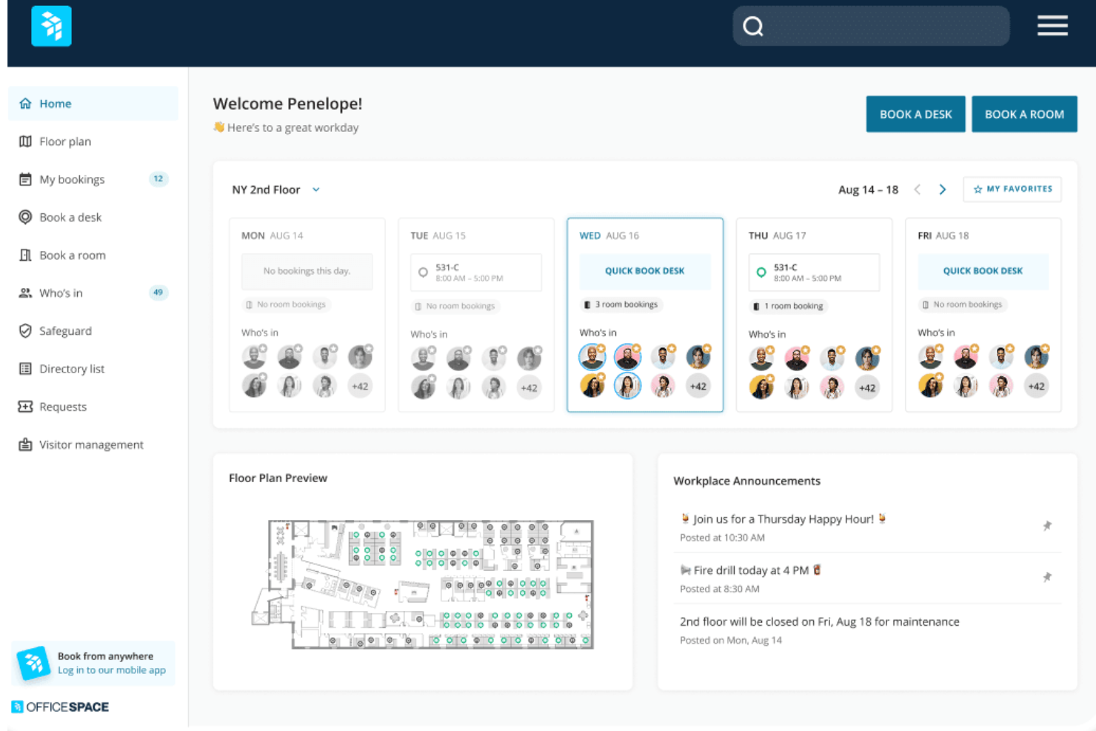Go to previous week with left chevron

click(917, 190)
